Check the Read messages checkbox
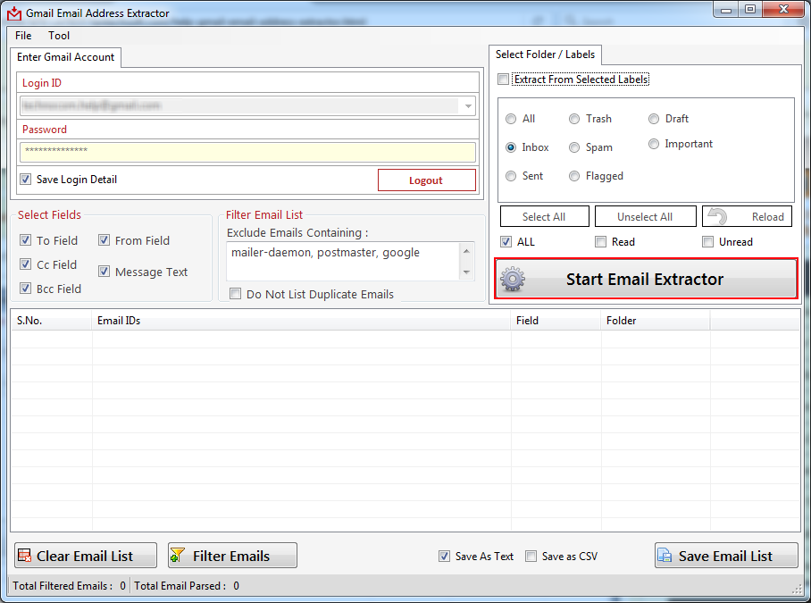The width and height of the screenshot is (811, 603). click(x=600, y=241)
